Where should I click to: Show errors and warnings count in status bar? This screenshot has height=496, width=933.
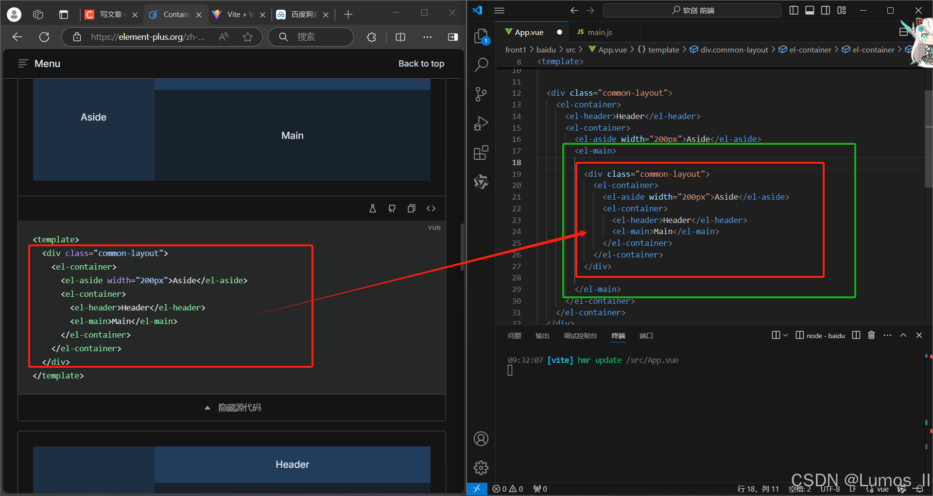508,489
